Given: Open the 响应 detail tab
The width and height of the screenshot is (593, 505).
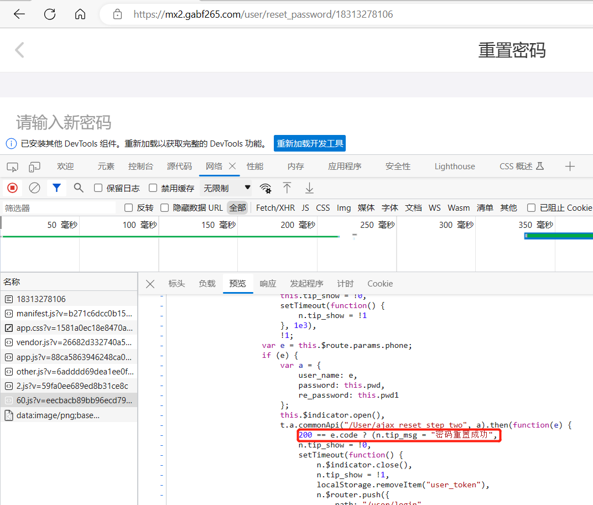Looking at the screenshot, I should tap(268, 284).
